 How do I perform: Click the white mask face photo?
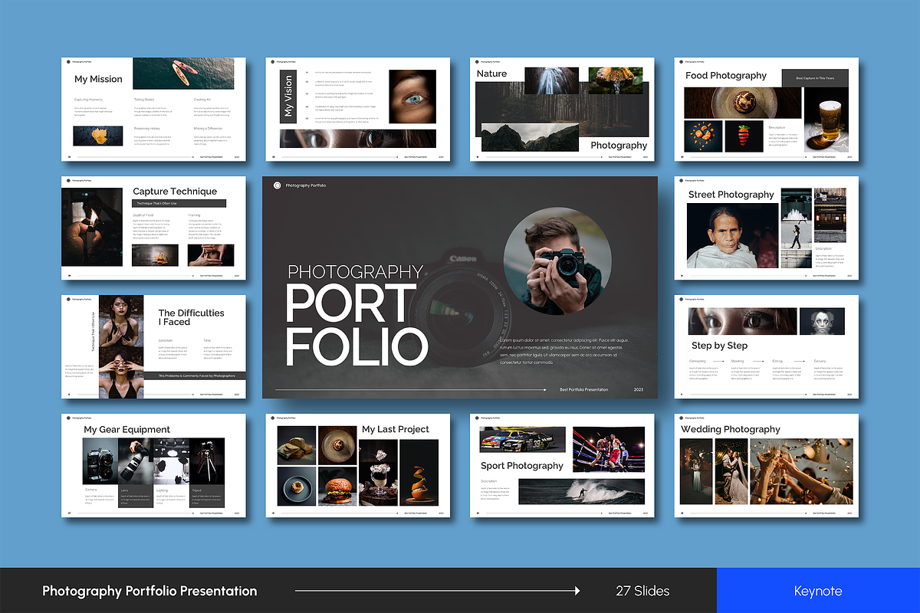pyautogui.click(x=822, y=321)
